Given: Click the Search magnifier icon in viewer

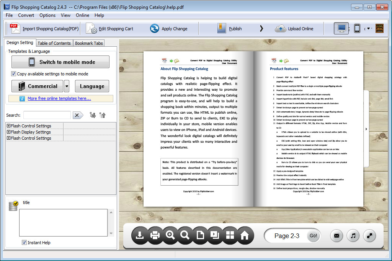Looking at the screenshot, I should click(185, 235).
